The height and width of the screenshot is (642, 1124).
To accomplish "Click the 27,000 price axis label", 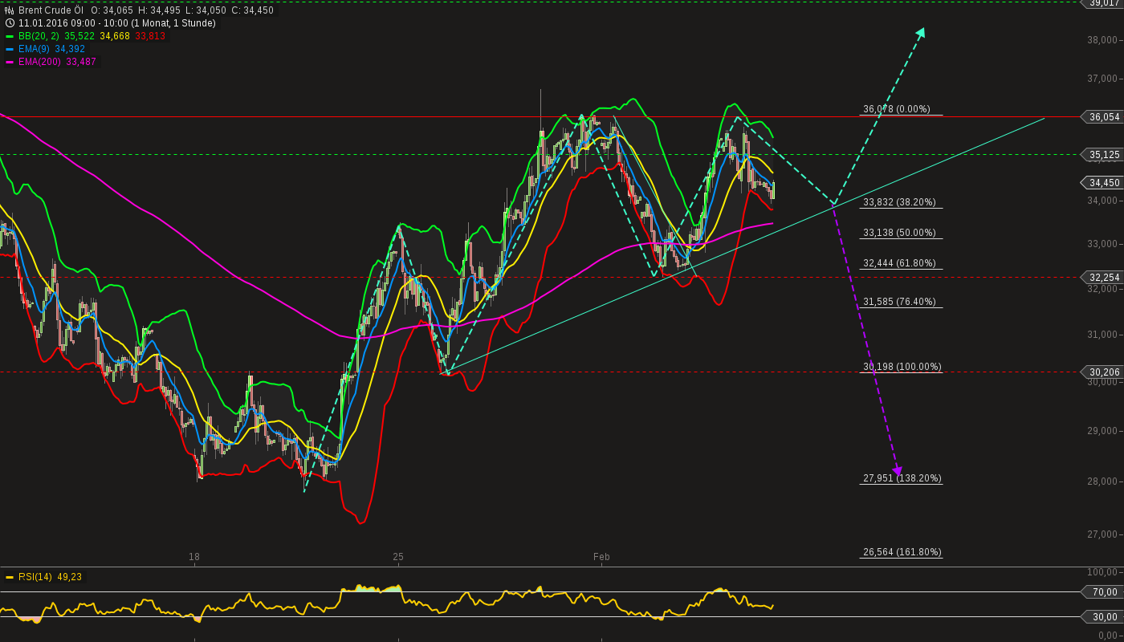I will click(1104, 534).
